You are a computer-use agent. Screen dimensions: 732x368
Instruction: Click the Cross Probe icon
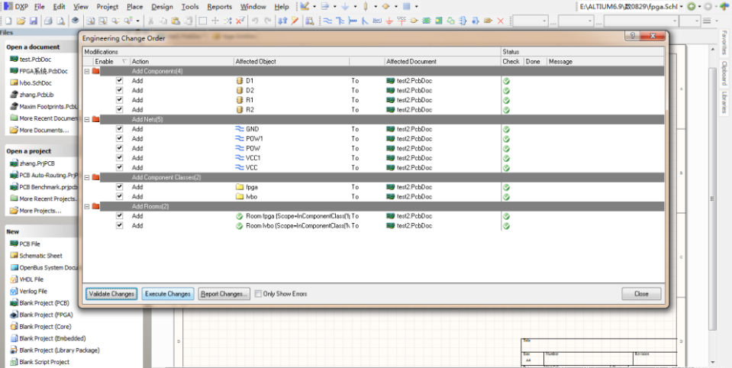coord(295,21)
